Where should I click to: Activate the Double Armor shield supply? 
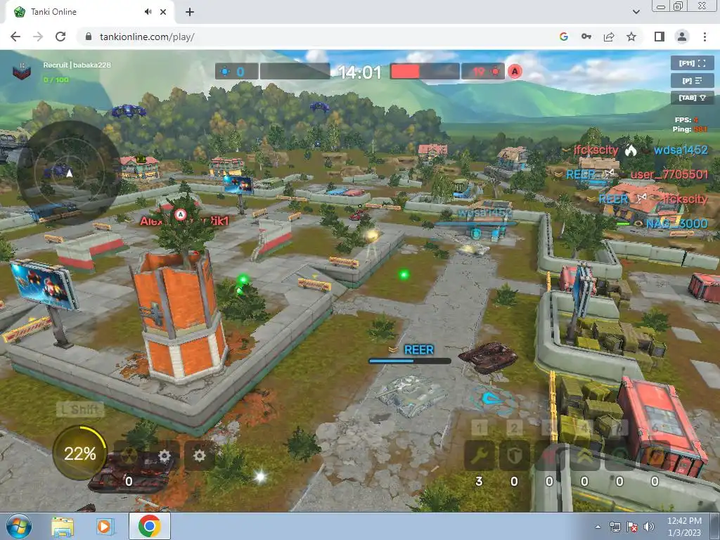click(514, 456)
